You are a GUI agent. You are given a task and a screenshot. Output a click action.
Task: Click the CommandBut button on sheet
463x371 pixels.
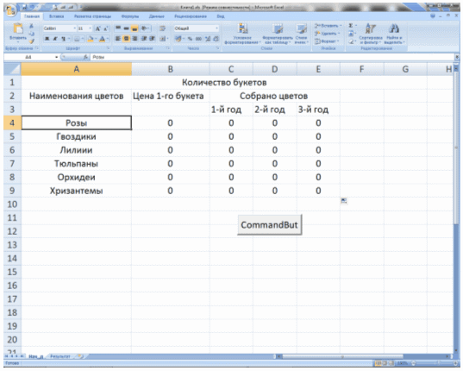tap(269, 225)
